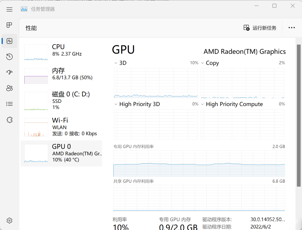Open the three-dot more options menu

(x=292, y=28)
